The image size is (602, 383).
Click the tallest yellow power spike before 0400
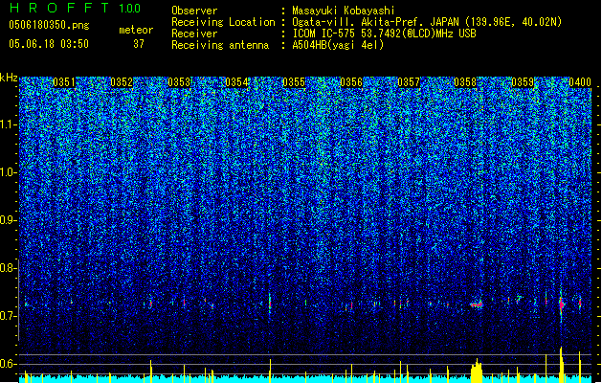tap(561, 365)
